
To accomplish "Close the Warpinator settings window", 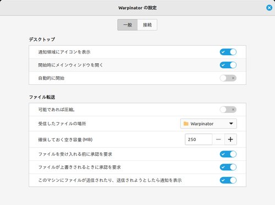I will tap(269, 8).
